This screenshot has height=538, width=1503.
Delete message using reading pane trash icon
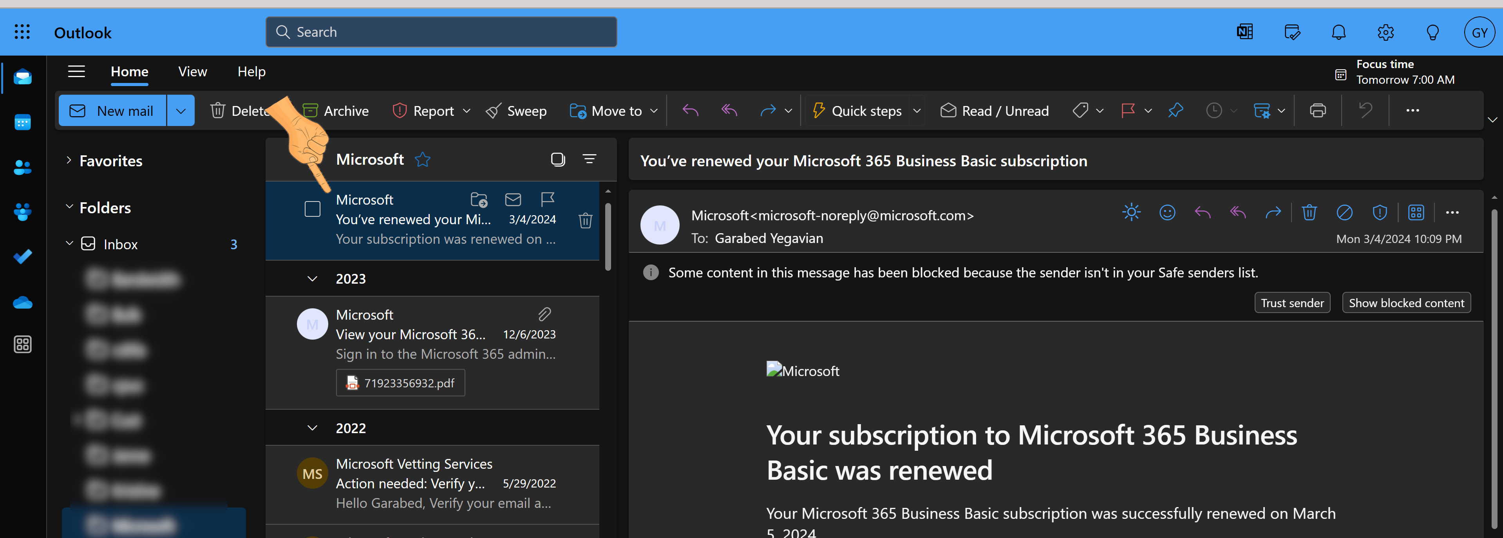tap(1309, 212)
